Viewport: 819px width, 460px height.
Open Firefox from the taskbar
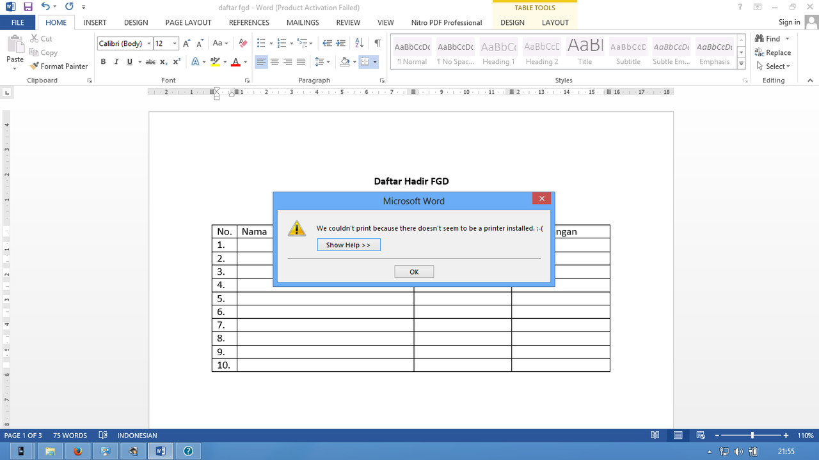(78, 451)
